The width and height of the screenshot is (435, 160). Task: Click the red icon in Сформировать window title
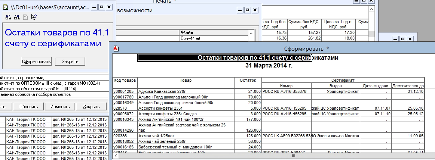116,48
